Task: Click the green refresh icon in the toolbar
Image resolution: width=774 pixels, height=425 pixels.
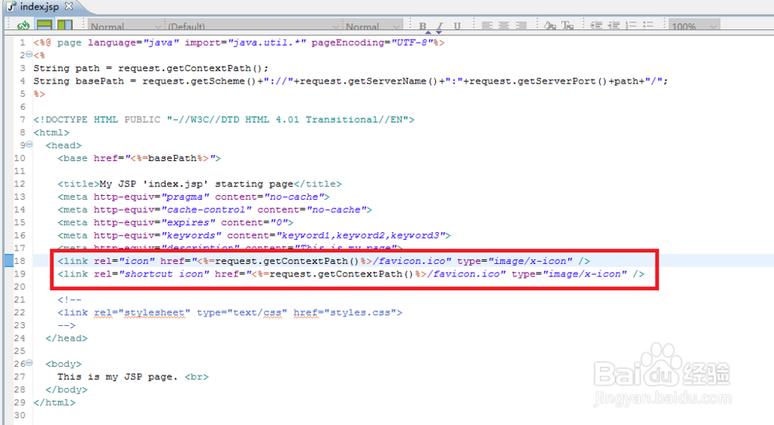Action: click(23, 26)
